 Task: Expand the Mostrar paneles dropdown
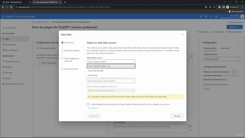click(x=235, y=32)
